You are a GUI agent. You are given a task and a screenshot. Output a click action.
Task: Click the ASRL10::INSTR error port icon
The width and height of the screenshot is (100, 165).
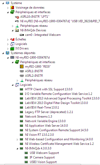click(x=17, y=17)
